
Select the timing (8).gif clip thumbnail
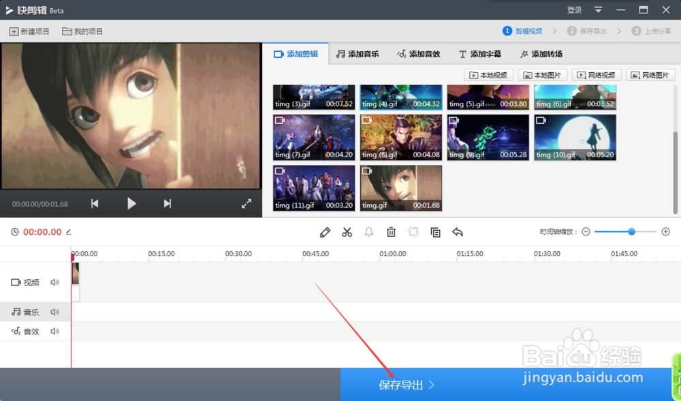(x=401, y=138)
